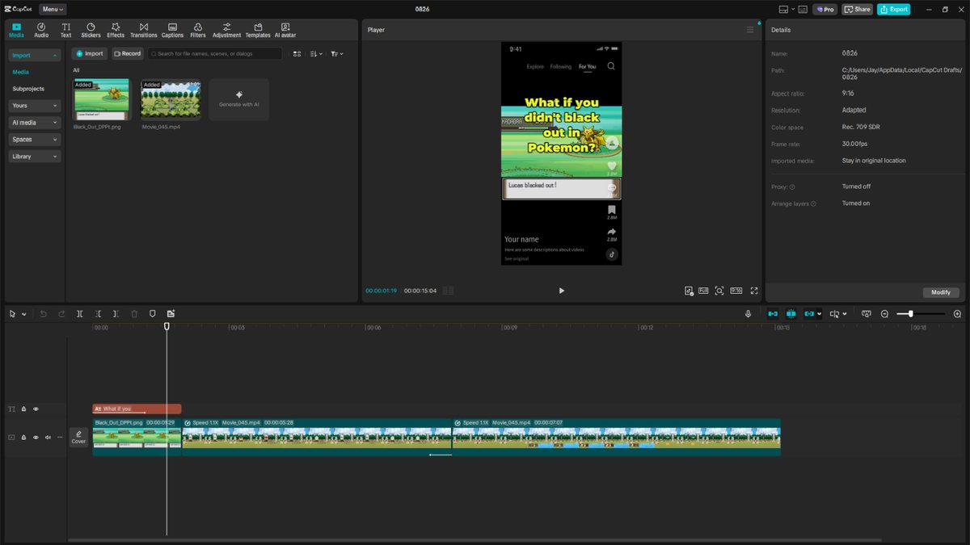Click the Export button

pos(893,9)
